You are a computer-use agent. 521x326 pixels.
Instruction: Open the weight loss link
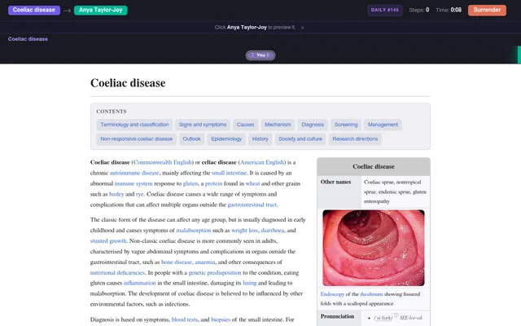(x=244, y=230)
